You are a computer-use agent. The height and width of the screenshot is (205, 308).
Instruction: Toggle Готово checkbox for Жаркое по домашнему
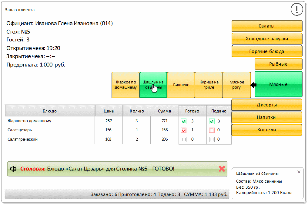point(184,121)
